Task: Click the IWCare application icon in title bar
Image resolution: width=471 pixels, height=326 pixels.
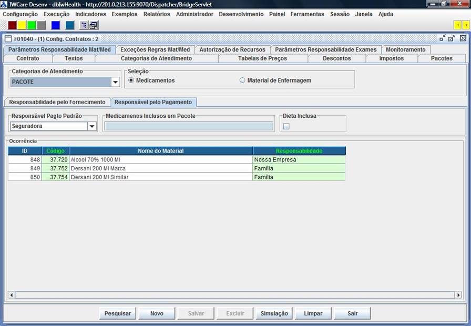Action: tap(4, 4)
